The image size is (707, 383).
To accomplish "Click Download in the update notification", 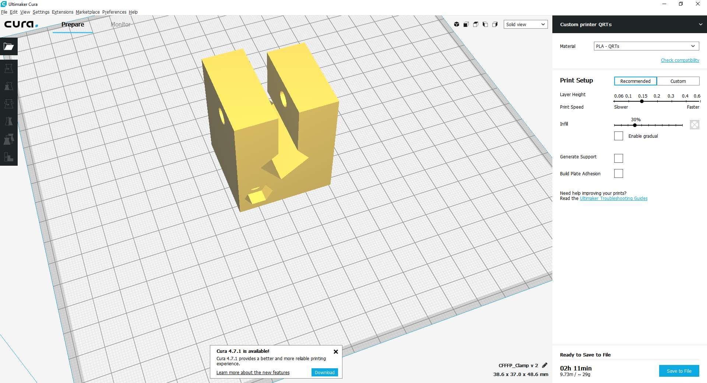I will pyautogui.click(x=324, y=372).
